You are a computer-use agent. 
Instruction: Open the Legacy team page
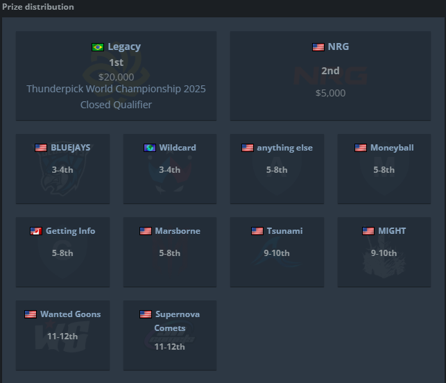coord(124,46)
